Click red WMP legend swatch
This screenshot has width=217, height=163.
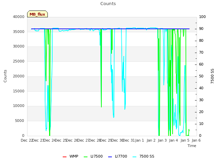65,157
